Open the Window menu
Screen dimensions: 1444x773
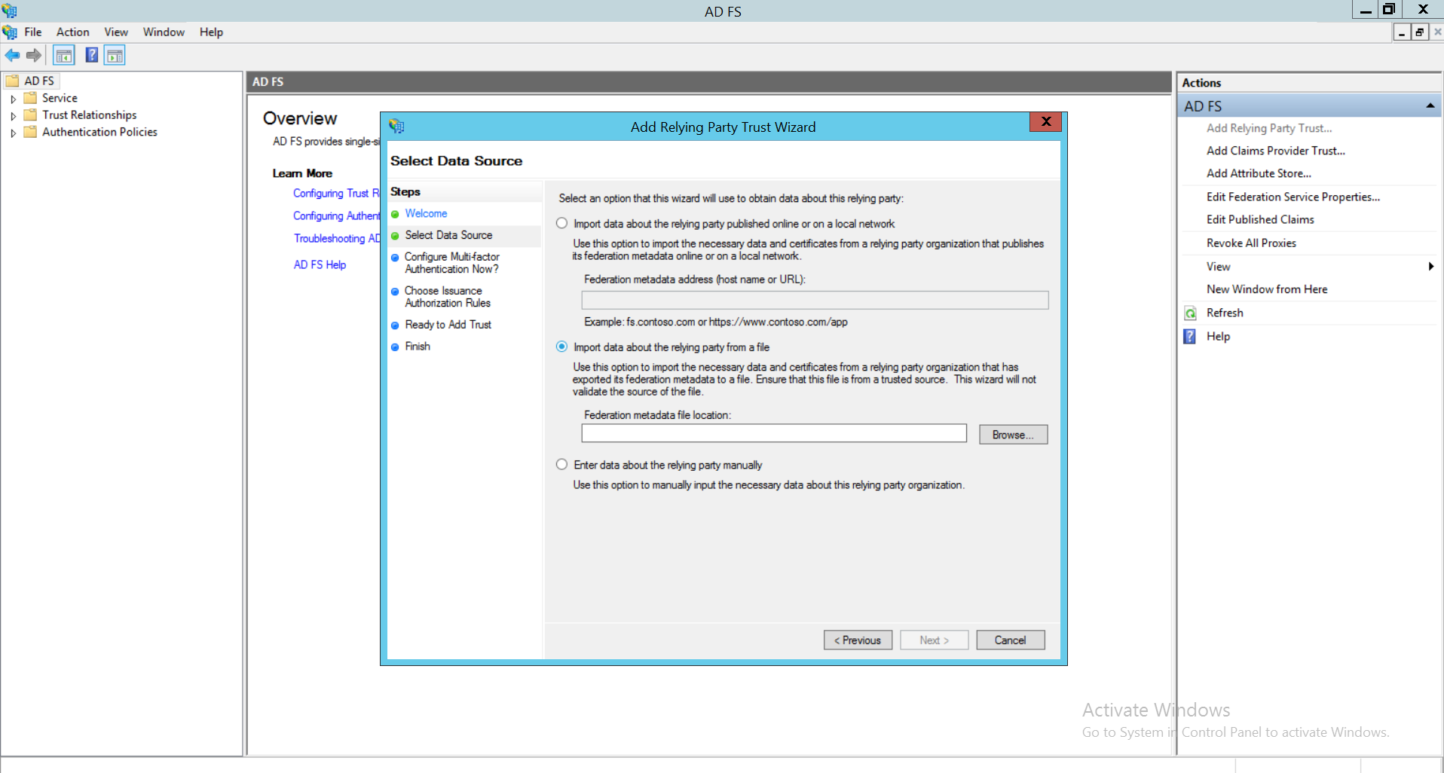point(163,32)
